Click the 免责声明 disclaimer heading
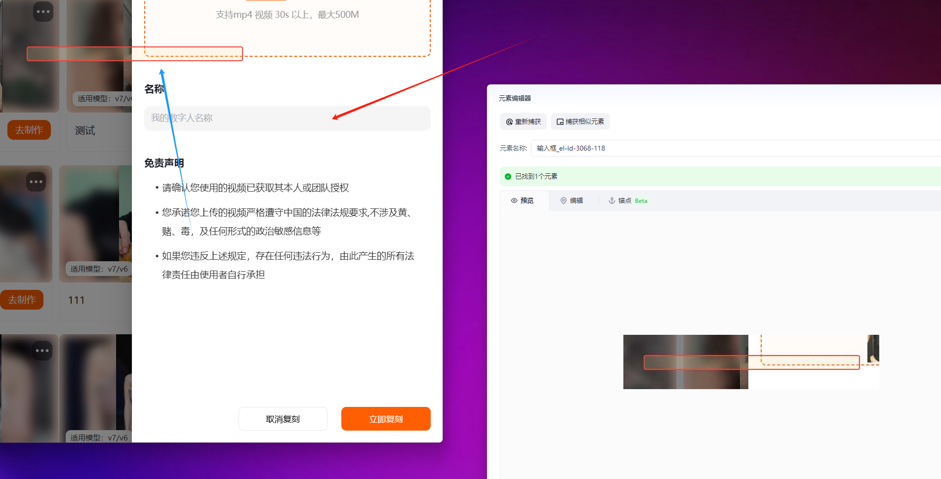 click(164, 163)
